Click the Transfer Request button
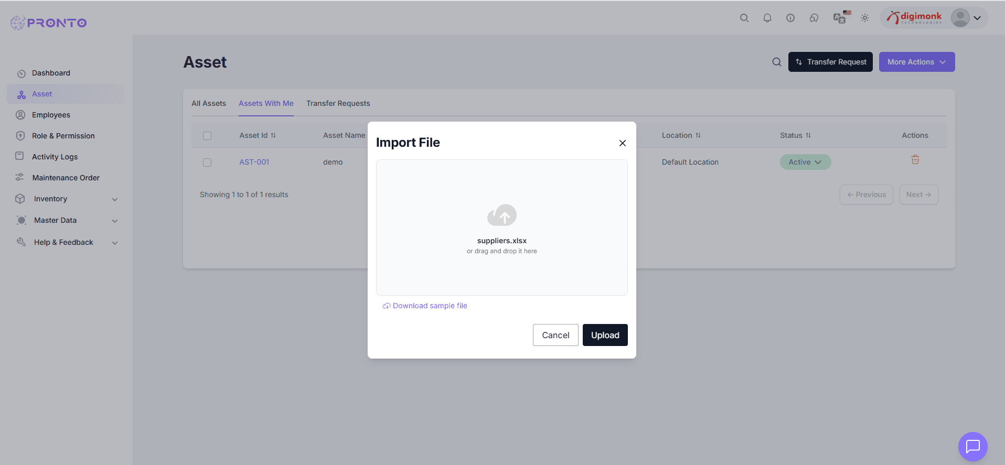Viewport: 1005px width, 465px height. [830, 62]
